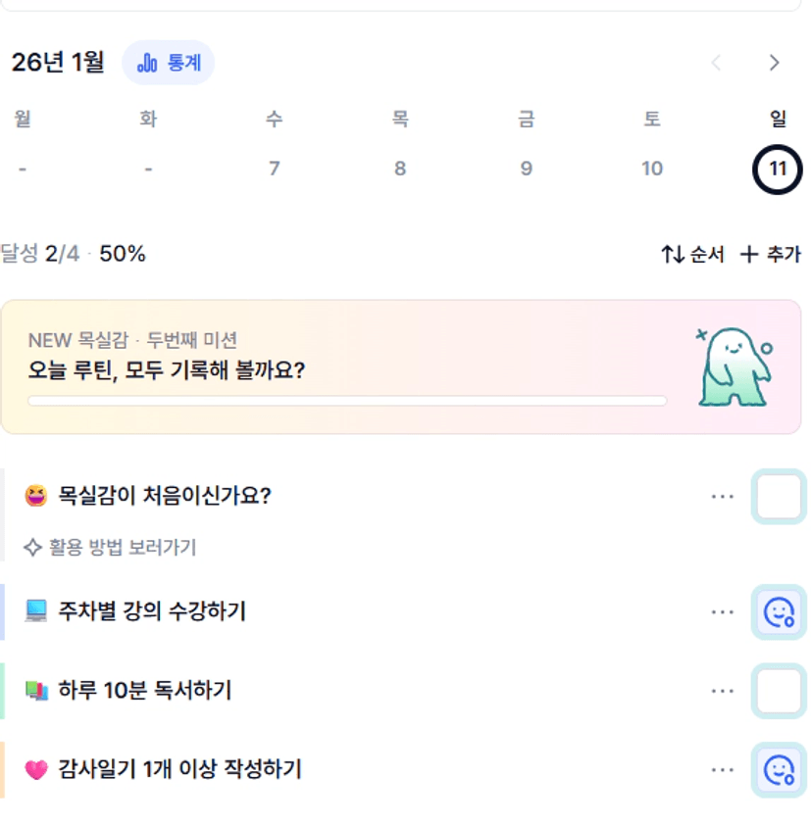Click the smiling emoji beside 목실감이 처음이신가요?

[36, 496]
